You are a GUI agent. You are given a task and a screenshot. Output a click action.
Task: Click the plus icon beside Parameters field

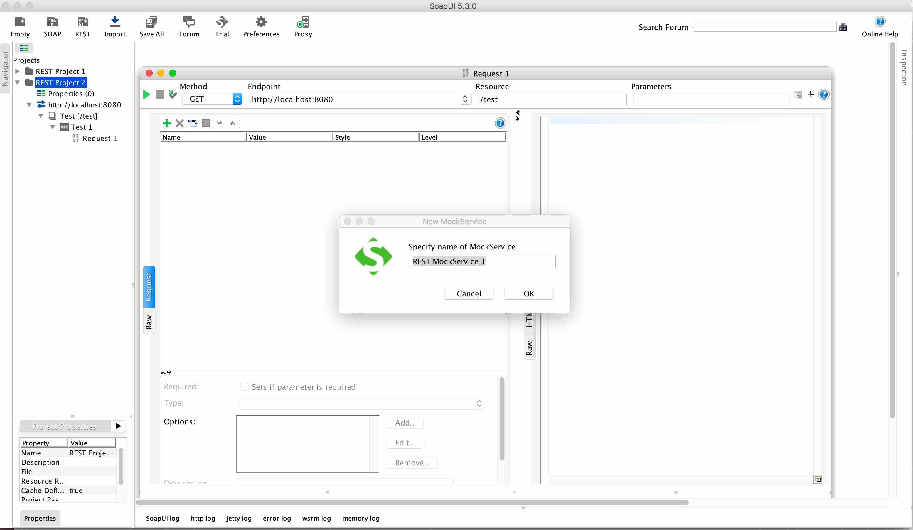point(811,94)
